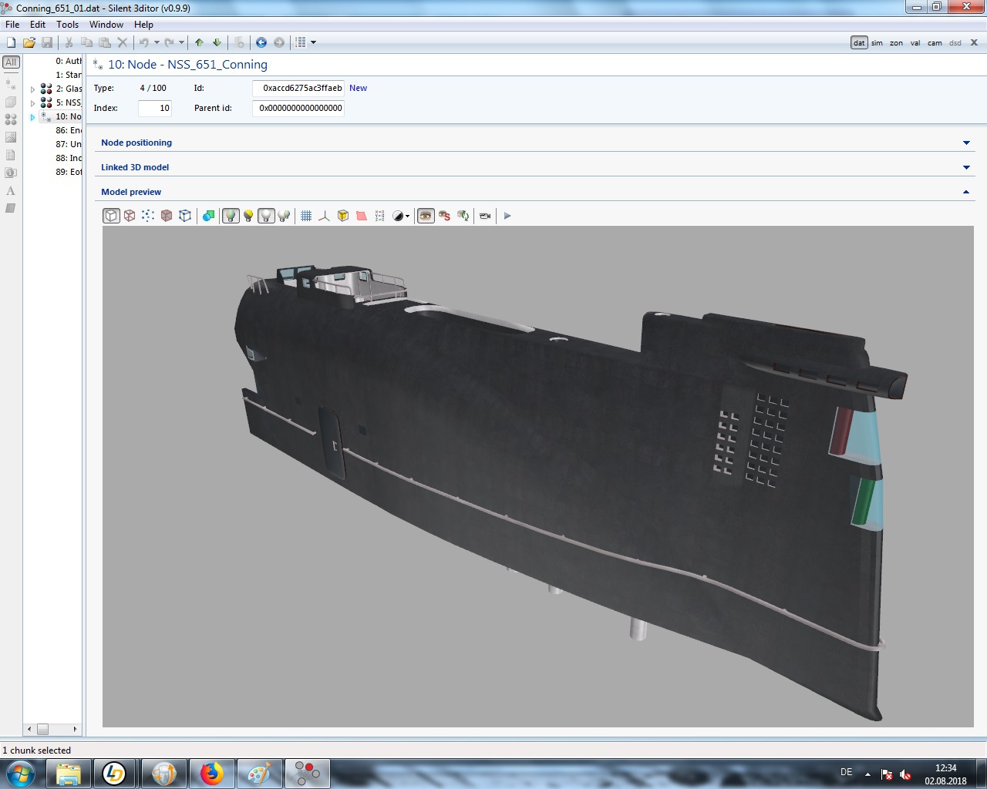
Task: Filter the chunk list by gray parallelogram icon
Action: tap(11, 208)
